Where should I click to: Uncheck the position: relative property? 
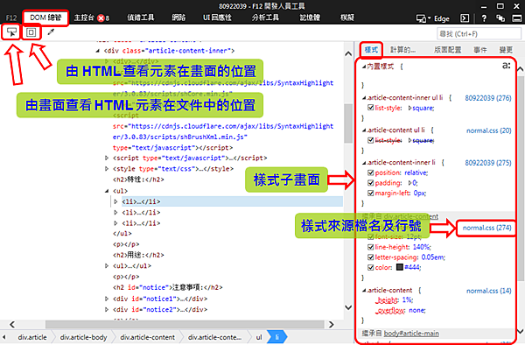370,172
